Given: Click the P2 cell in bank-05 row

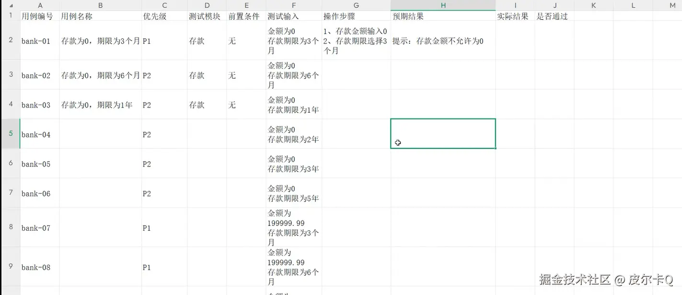Looking at the screenshot, I should (x=164, y=164).
